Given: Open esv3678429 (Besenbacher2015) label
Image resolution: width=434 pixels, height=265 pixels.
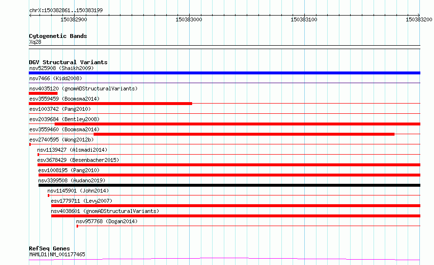Looking at the screenshot, I should 78,160.
